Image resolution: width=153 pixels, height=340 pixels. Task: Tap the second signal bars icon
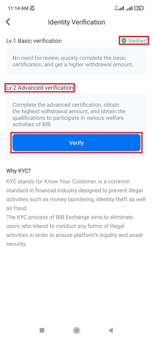(129, 8)
